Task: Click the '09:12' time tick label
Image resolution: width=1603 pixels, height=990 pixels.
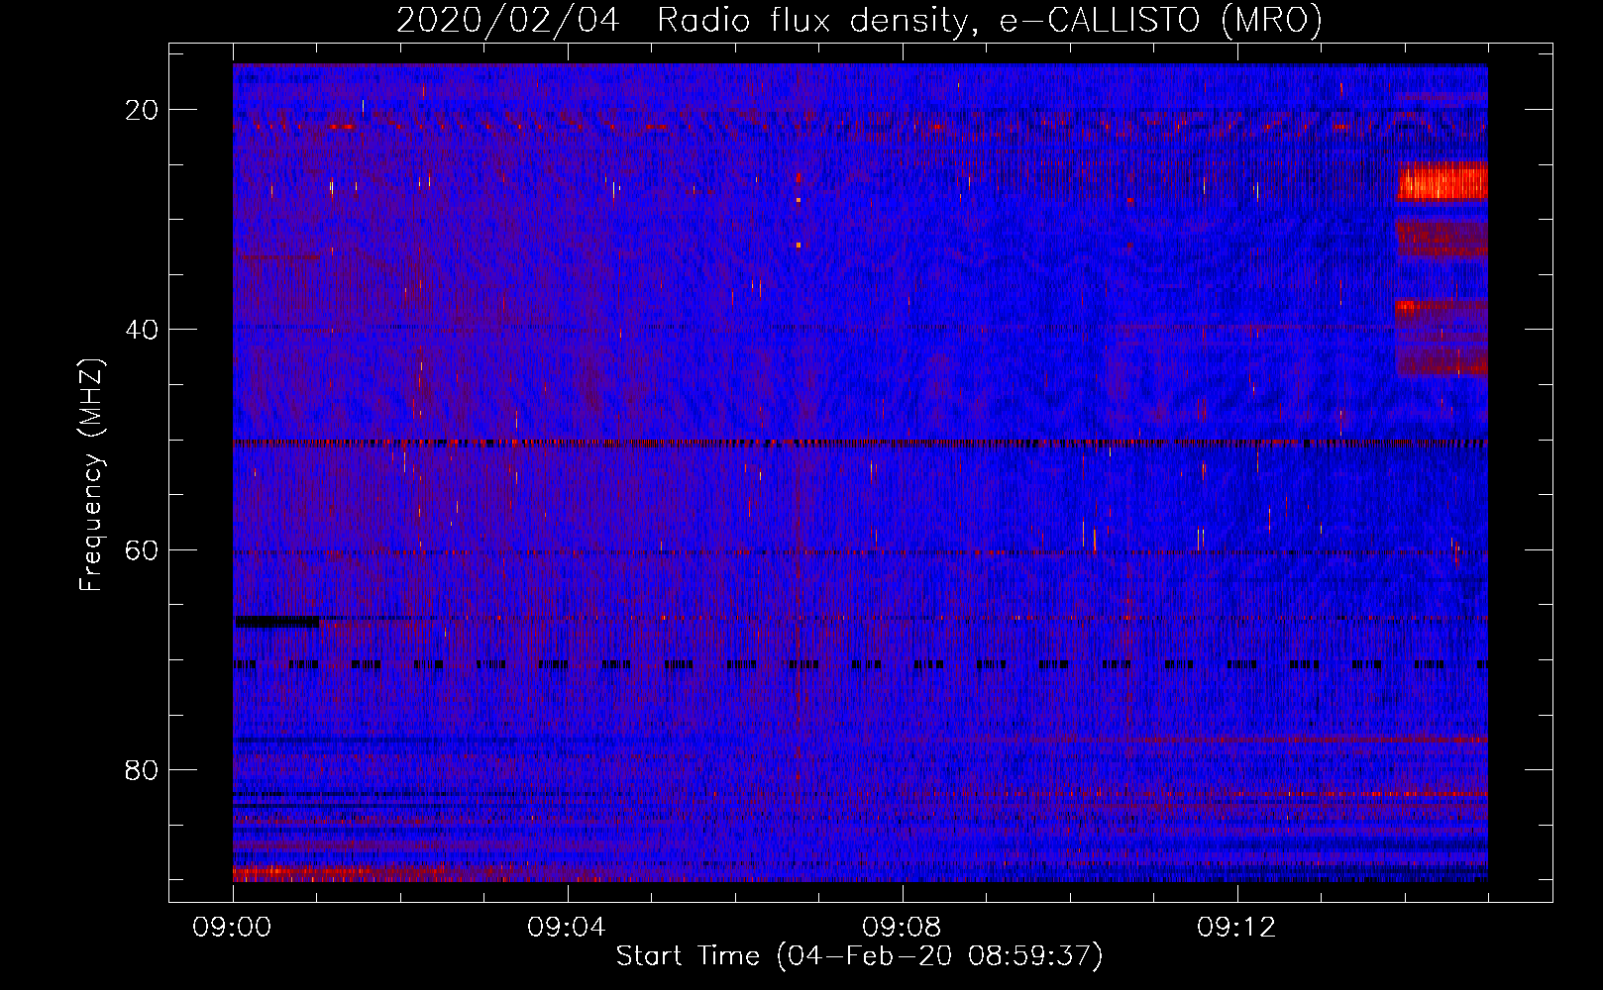Action: pos(1236,927)
